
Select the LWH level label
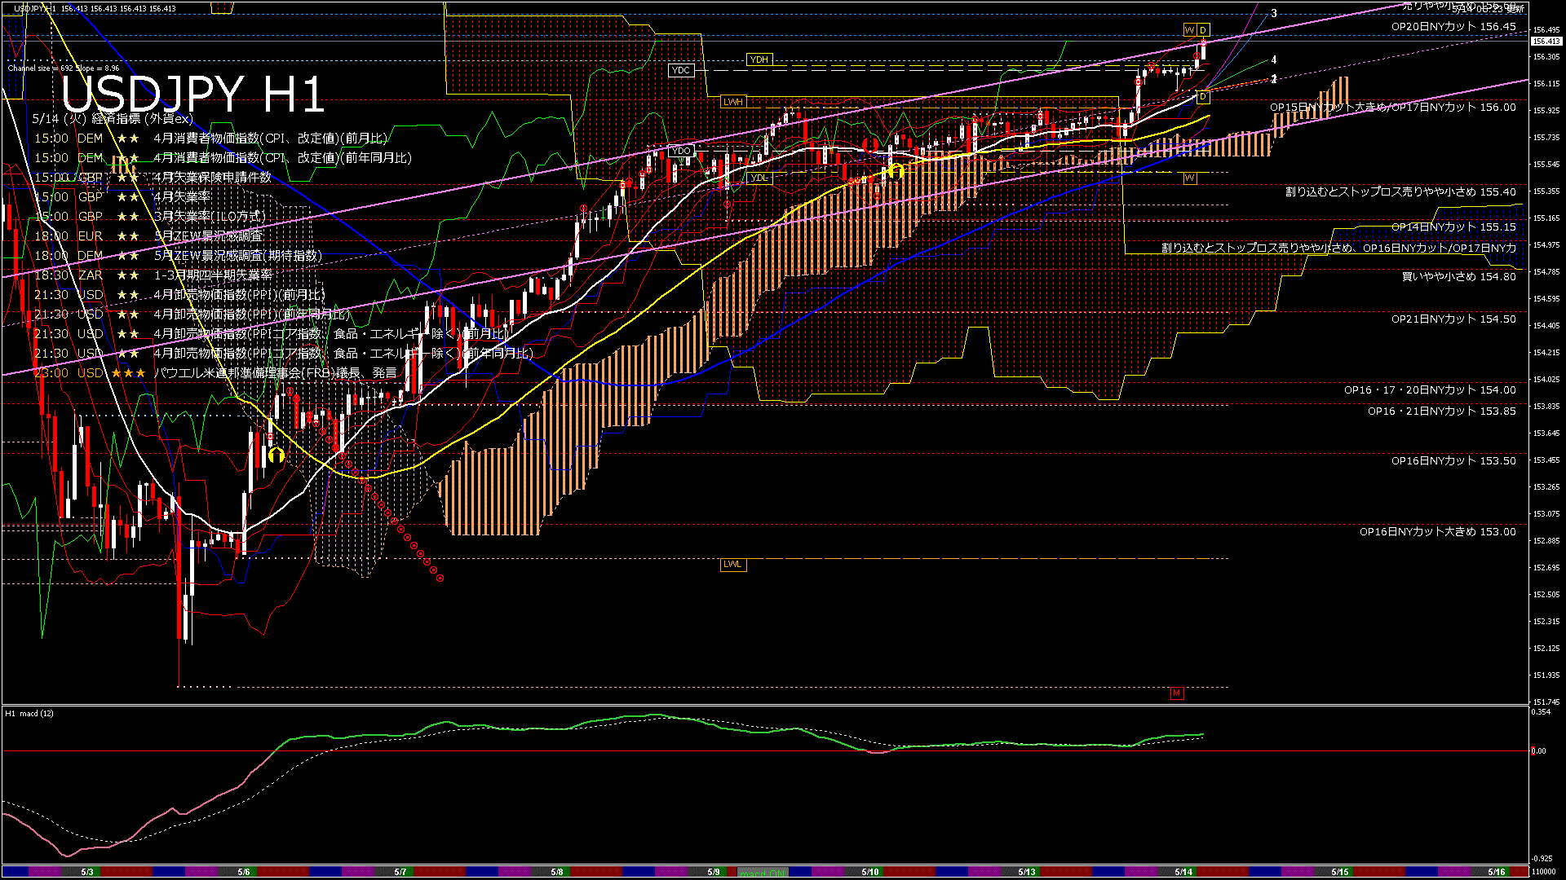(x=732, y=102)
